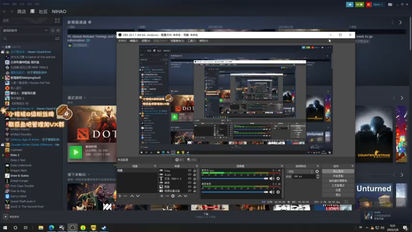412x232 pixels.
Task: Show next items in the recent games shelf
Action: tap(402, 98)
